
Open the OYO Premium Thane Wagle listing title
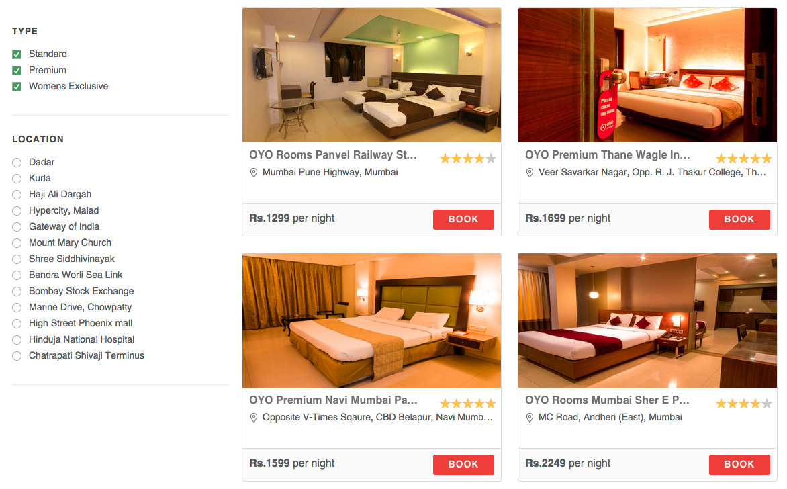(607, 154)
